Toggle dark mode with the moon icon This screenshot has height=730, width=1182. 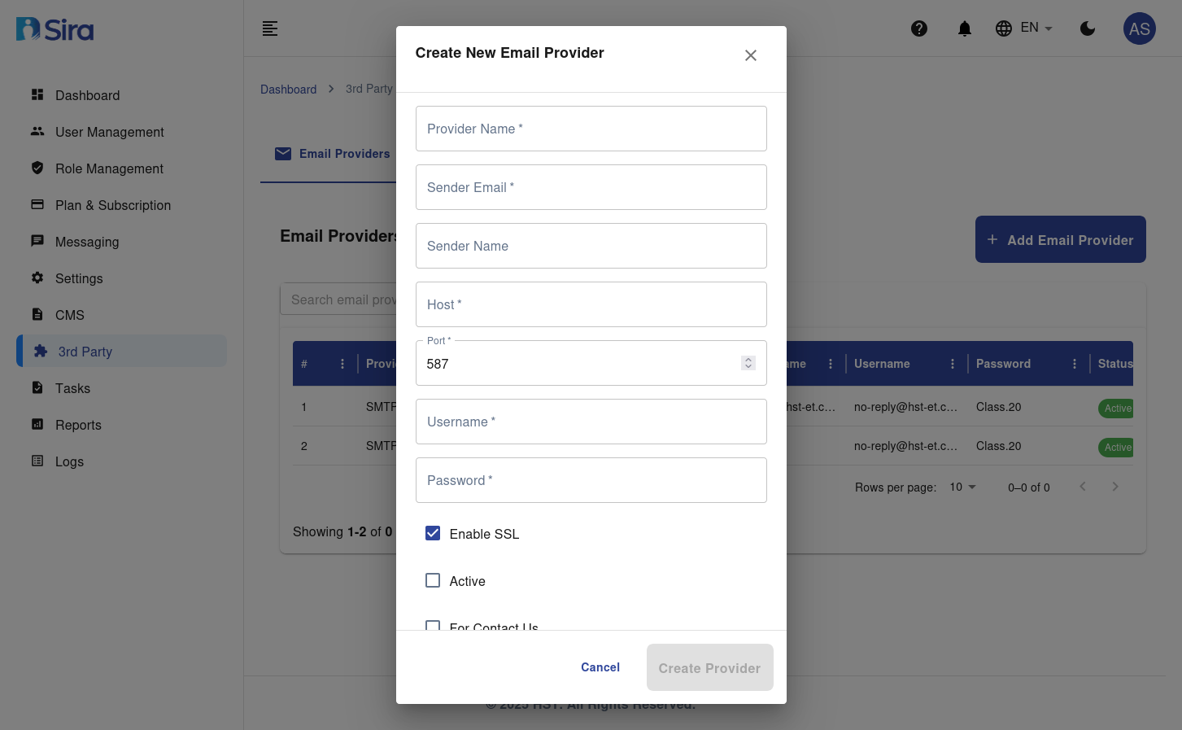click(1088, 28)
